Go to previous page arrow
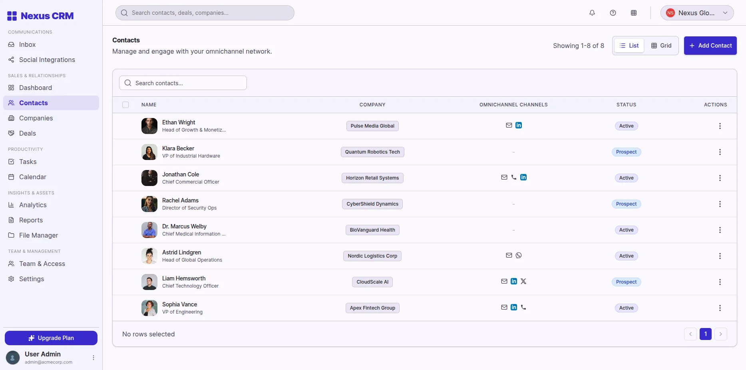 690,334
